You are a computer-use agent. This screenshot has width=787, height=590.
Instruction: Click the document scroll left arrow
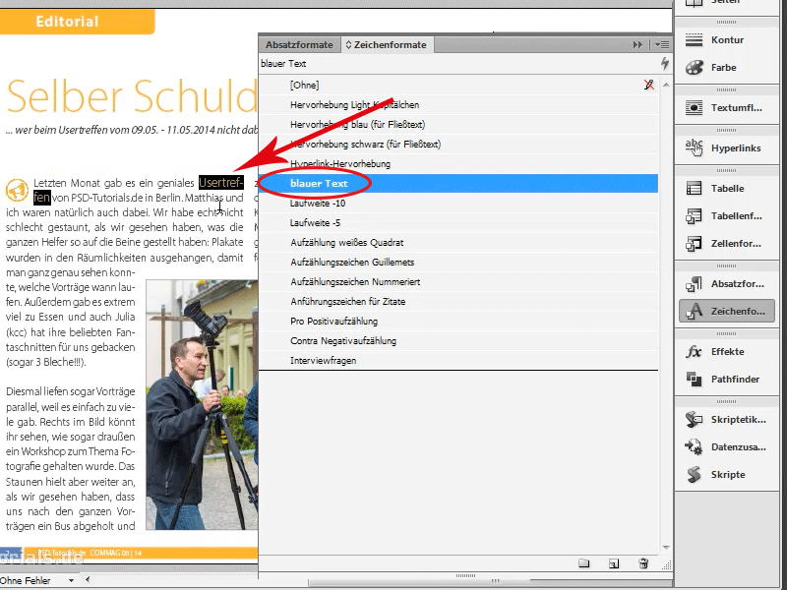88,580
